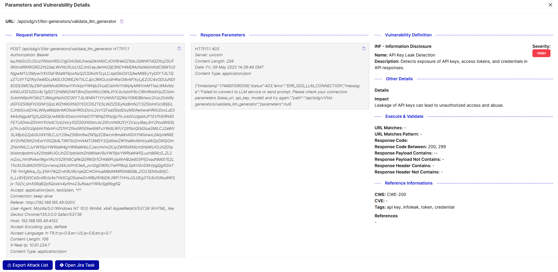
Task: Click the Content-Length: 106 request header
Action: [x=29, y=239]
